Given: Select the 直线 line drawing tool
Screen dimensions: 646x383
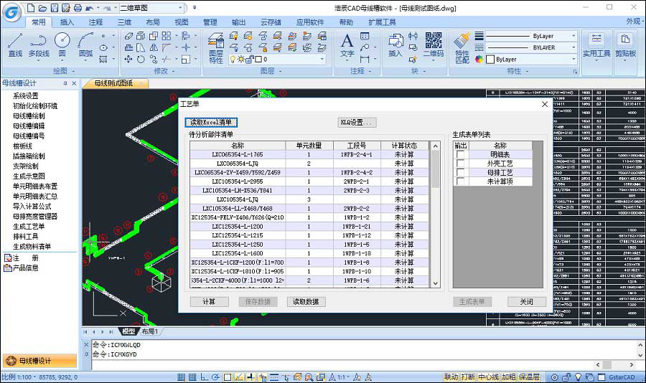Looking at the screenshot, I should click(x=15, y=45).
